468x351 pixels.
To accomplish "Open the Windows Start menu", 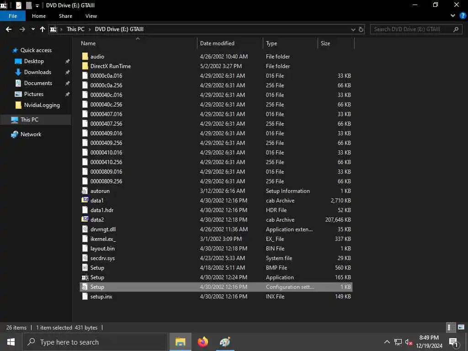I will (x=11, y=342).
